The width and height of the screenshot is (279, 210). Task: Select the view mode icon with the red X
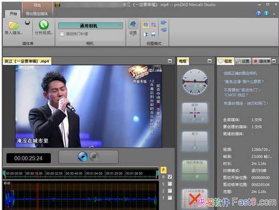(x=153, y=25)
